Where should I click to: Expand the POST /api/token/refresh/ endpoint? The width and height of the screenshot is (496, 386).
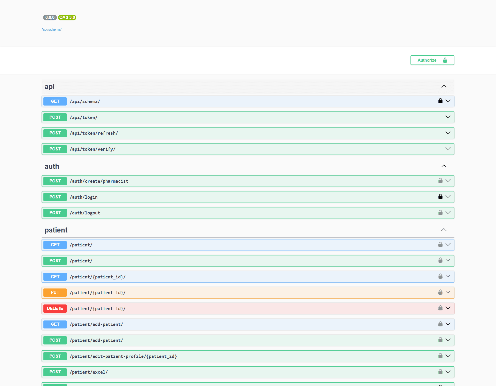point(448,133)
